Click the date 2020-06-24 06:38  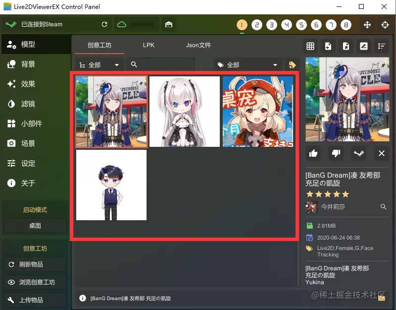(x=339, y=238)
